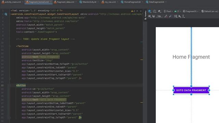Open the night mode selector
The height and width of the screenshot is (123, 219).
(x=159, y=11)
